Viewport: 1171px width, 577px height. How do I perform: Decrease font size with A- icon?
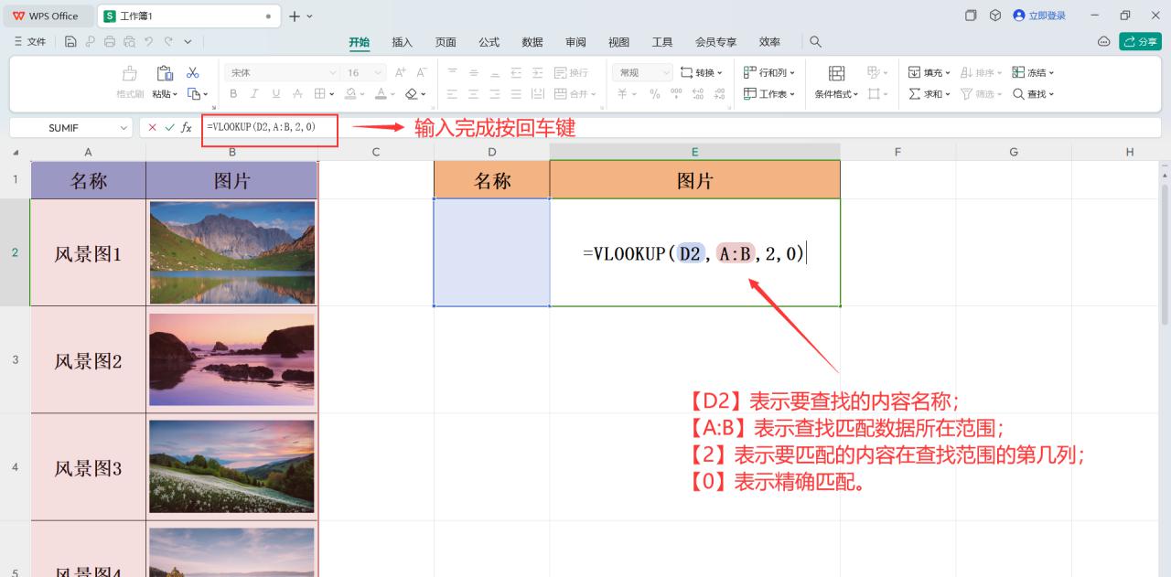(x=422, y=73)
